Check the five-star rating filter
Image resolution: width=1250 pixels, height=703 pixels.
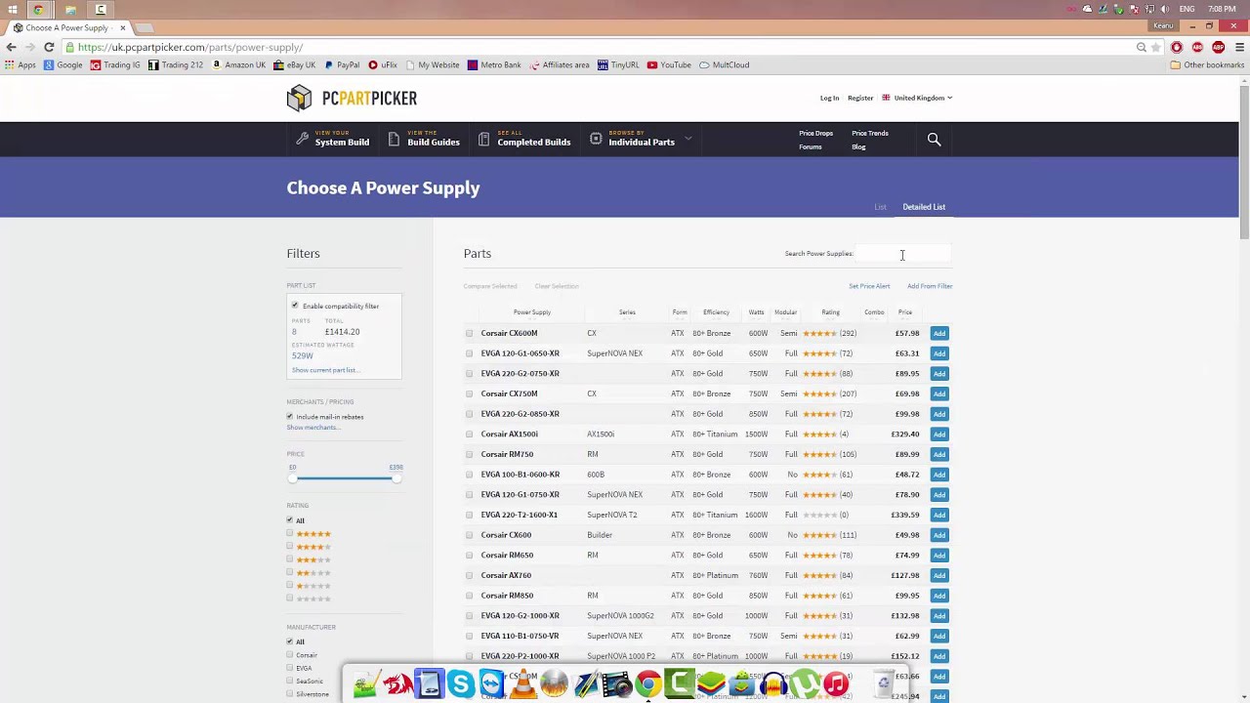pos(290,533)
